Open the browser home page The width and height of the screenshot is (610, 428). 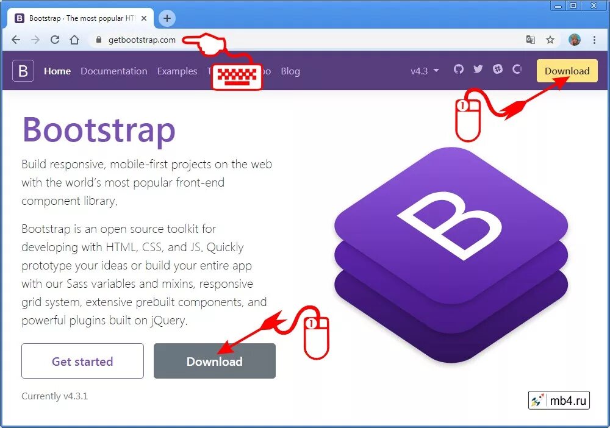(x=74, y=40)
